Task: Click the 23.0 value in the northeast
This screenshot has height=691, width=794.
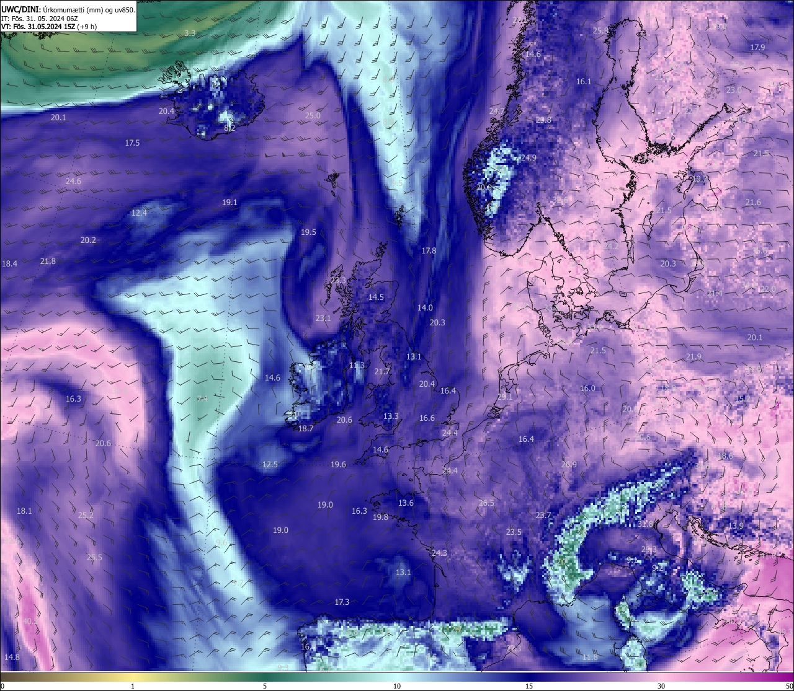Action: click(734, 90)
